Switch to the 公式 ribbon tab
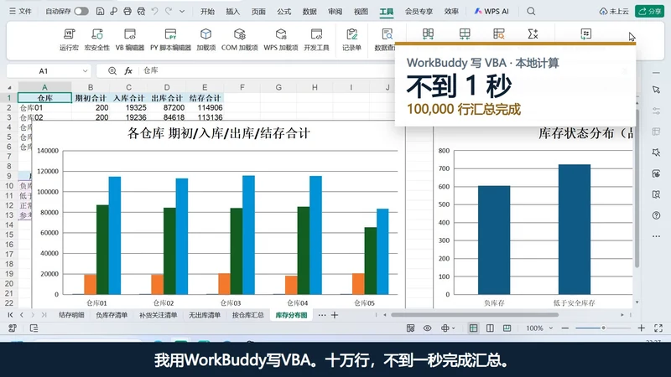 coord(283,12)
